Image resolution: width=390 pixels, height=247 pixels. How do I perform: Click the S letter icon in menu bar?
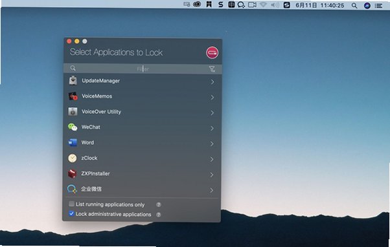220,5
